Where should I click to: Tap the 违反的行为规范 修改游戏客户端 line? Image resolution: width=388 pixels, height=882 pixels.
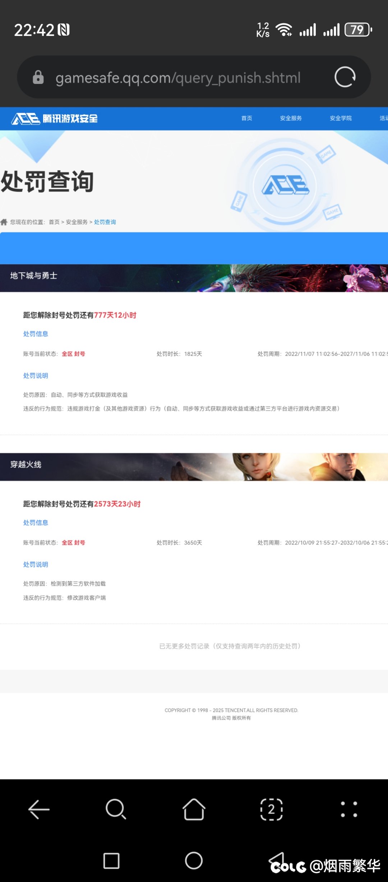click(64, 597)
